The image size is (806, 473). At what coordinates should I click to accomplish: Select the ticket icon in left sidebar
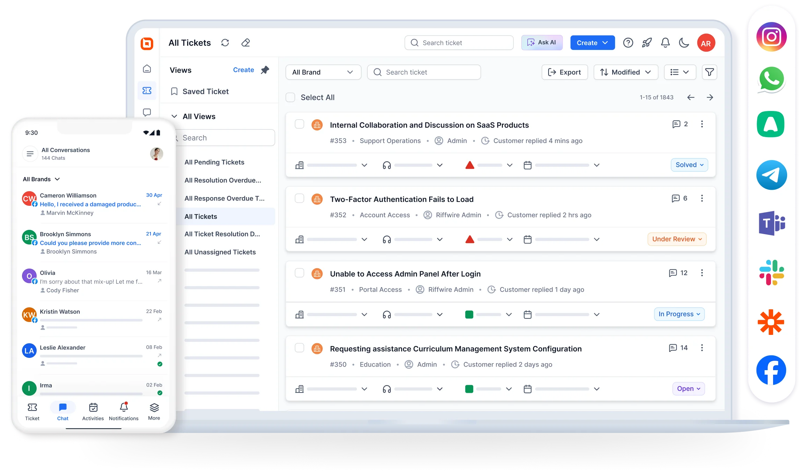coord(147,91)
